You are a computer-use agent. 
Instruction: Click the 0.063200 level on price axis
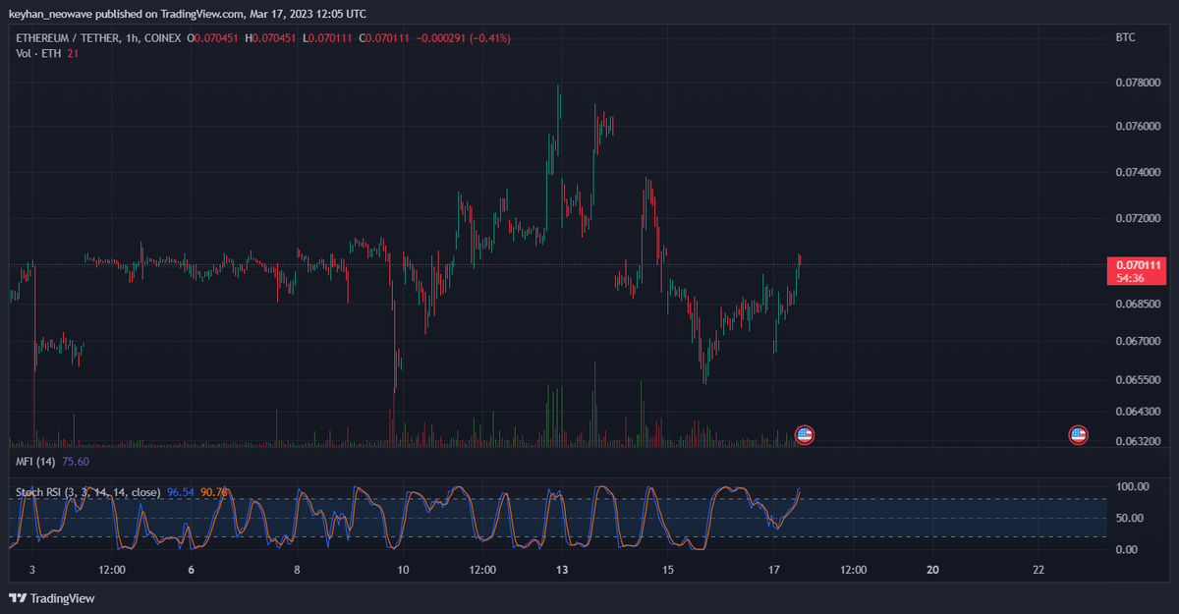click(x=1139, y=441)
